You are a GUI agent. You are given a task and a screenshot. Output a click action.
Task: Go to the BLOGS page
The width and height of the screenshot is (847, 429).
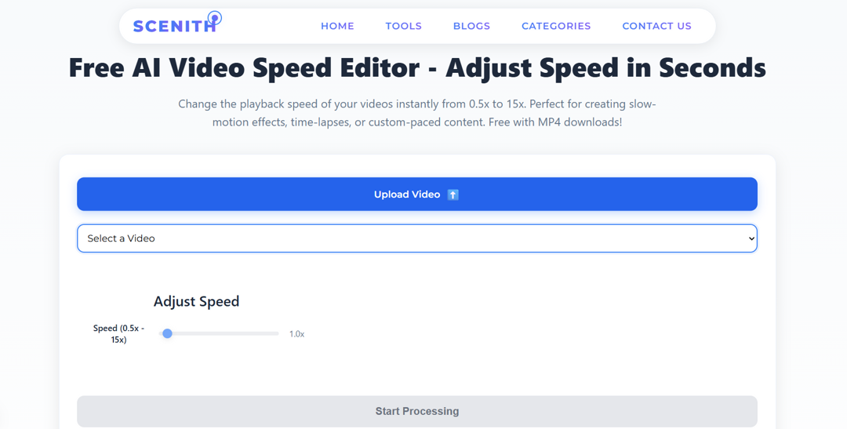click(x=471, y=26)
